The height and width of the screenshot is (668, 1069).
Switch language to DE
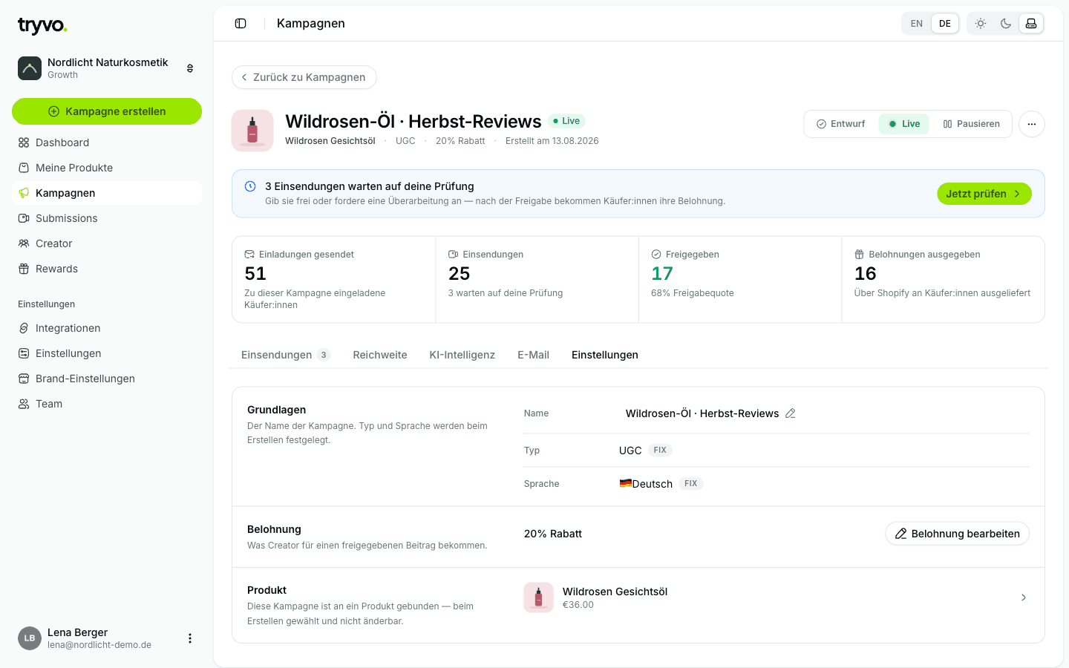coord(945,24)
